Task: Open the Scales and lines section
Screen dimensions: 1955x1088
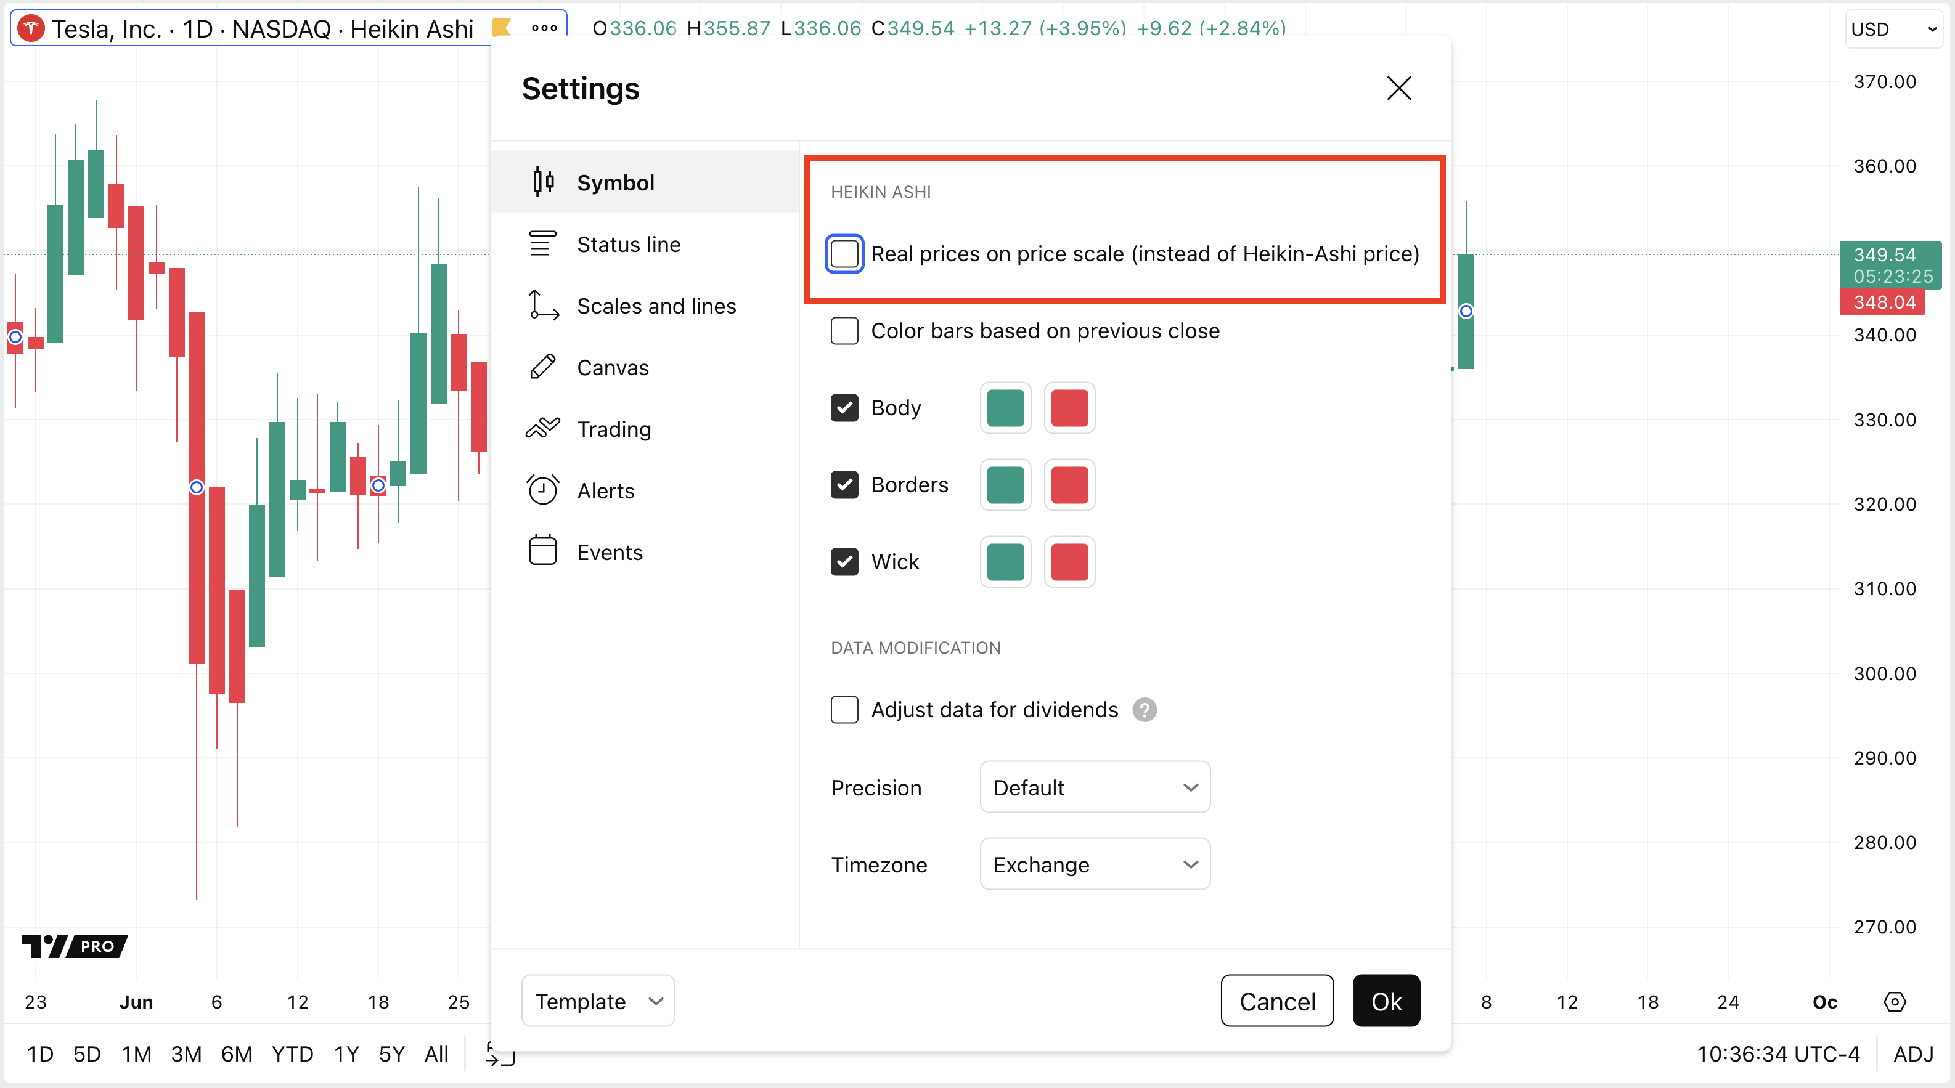Action: pyautogui.click(x=656, y=306)
